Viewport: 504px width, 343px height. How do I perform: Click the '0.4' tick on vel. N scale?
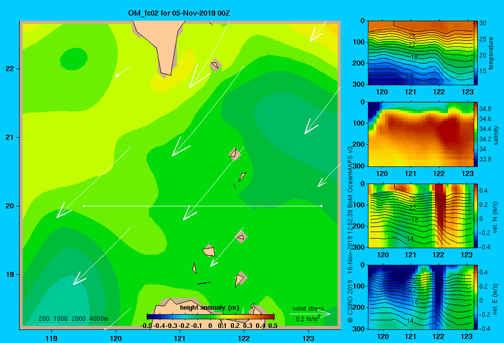coord(483,191)
